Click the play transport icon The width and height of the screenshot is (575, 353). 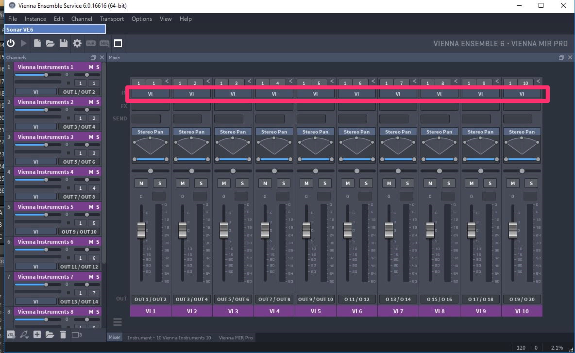point(24,43)
